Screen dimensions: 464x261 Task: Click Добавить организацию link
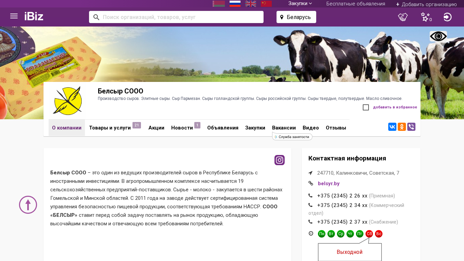coord(426,4)
